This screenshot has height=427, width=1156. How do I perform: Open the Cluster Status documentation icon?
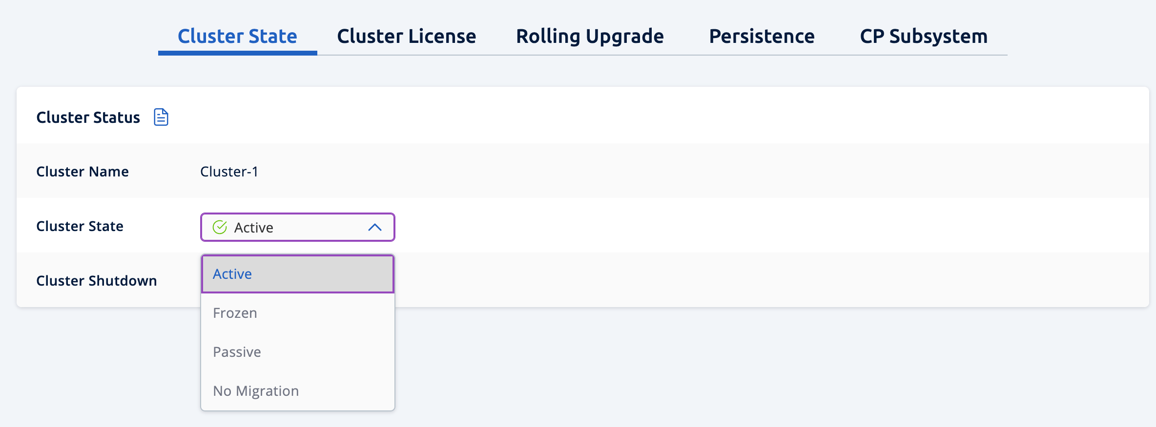coord(161,117)
